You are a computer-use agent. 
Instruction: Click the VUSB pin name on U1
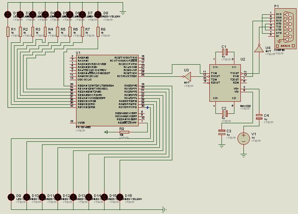(81, 123)
